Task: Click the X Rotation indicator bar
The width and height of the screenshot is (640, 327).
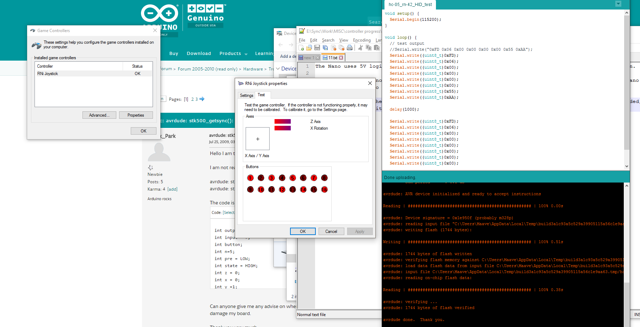Action: tap(283, 128)
